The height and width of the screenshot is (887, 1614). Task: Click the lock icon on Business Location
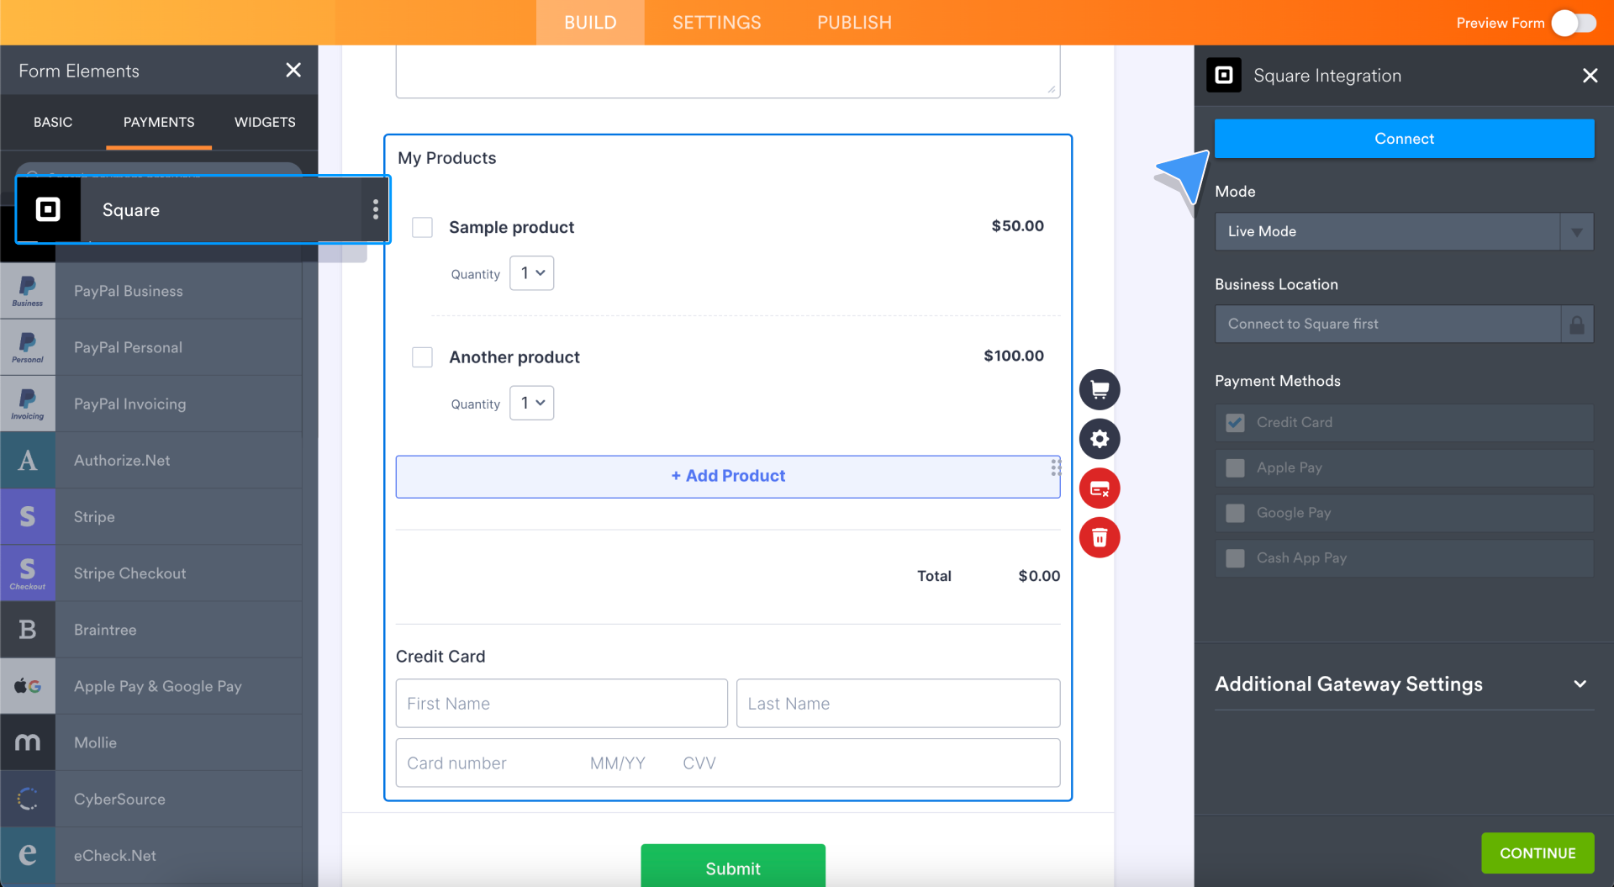(1577, 325)
